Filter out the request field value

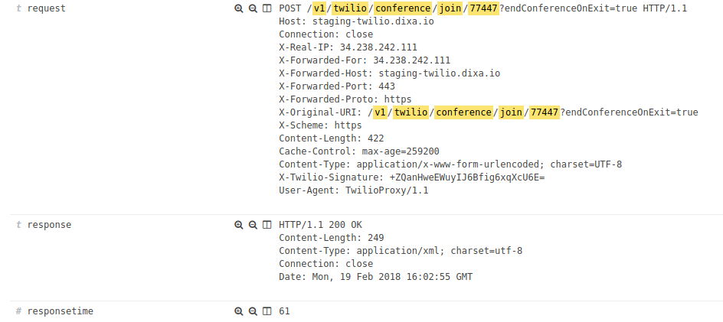click(x=253, y=8)
